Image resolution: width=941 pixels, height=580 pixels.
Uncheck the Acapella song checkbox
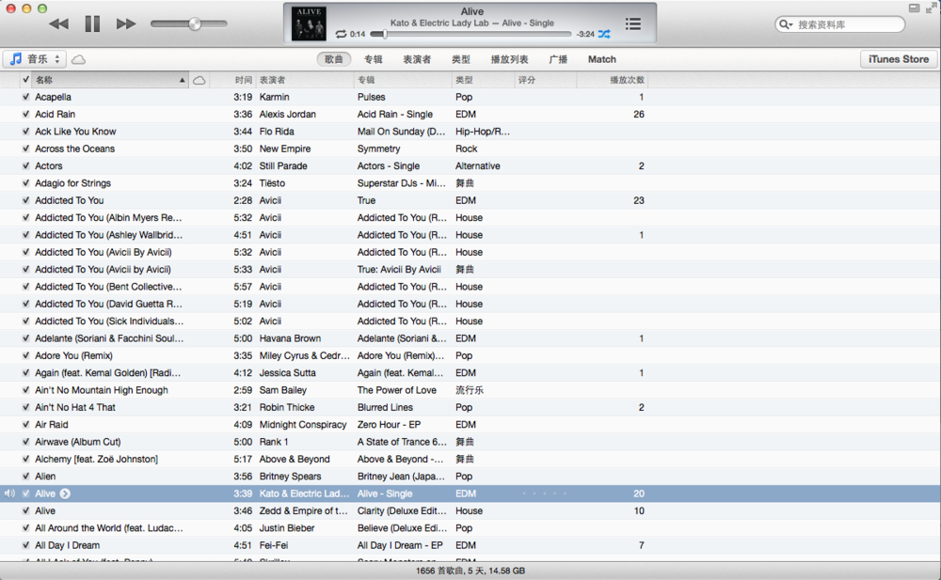[25, 97]
